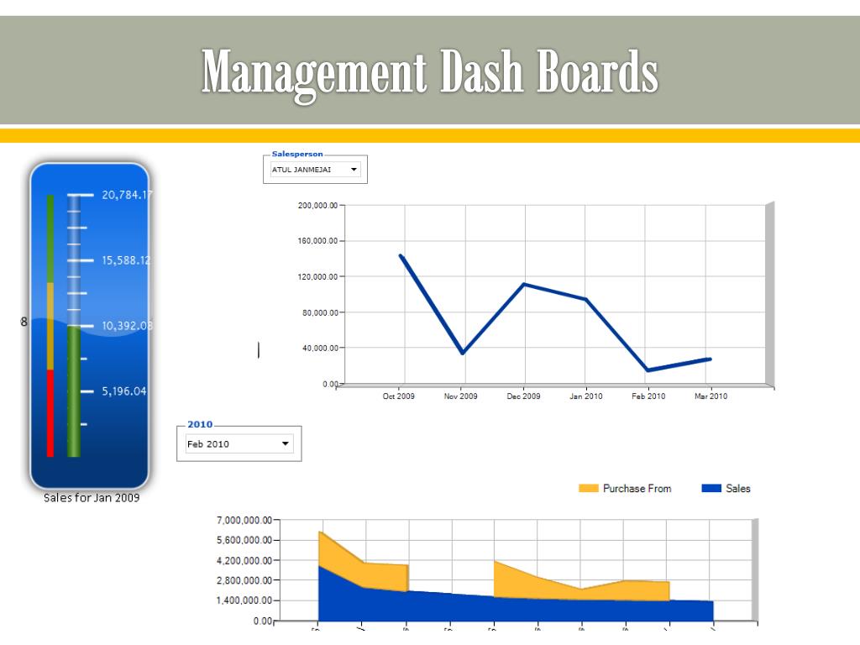Click the Sales for Jan 2009 caption
The width and height of the screenshot is (860, 645).
tap(92, 498)
